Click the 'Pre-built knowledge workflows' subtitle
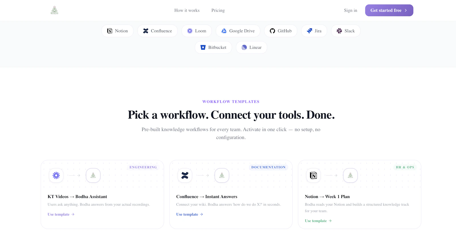Image resolution: width=456 pixels, height=232 pixels. point(231,133)
